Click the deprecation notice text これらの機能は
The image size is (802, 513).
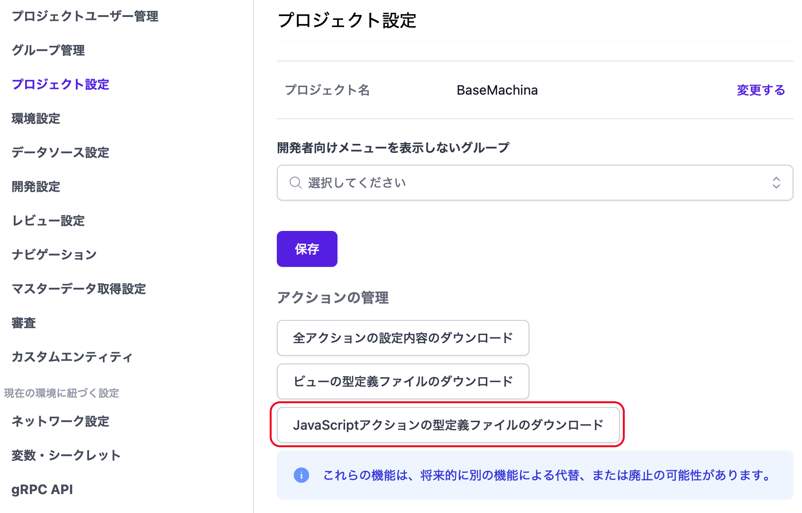[x=547, y=475]
